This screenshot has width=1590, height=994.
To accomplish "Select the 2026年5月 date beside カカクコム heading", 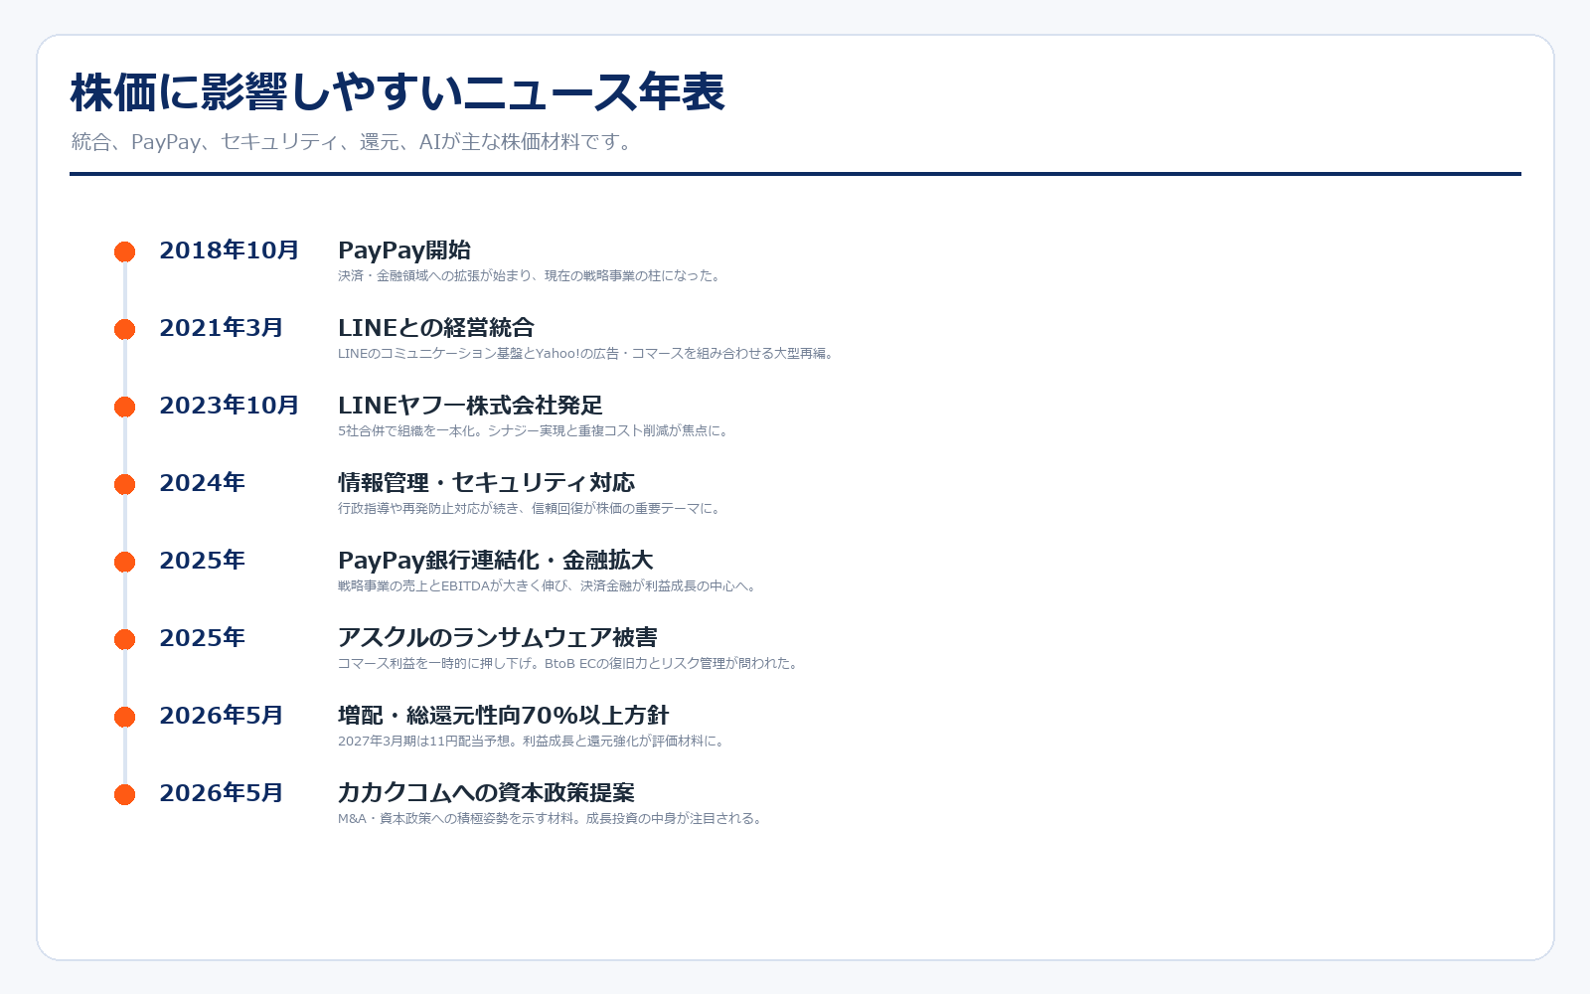I will 222,793.
